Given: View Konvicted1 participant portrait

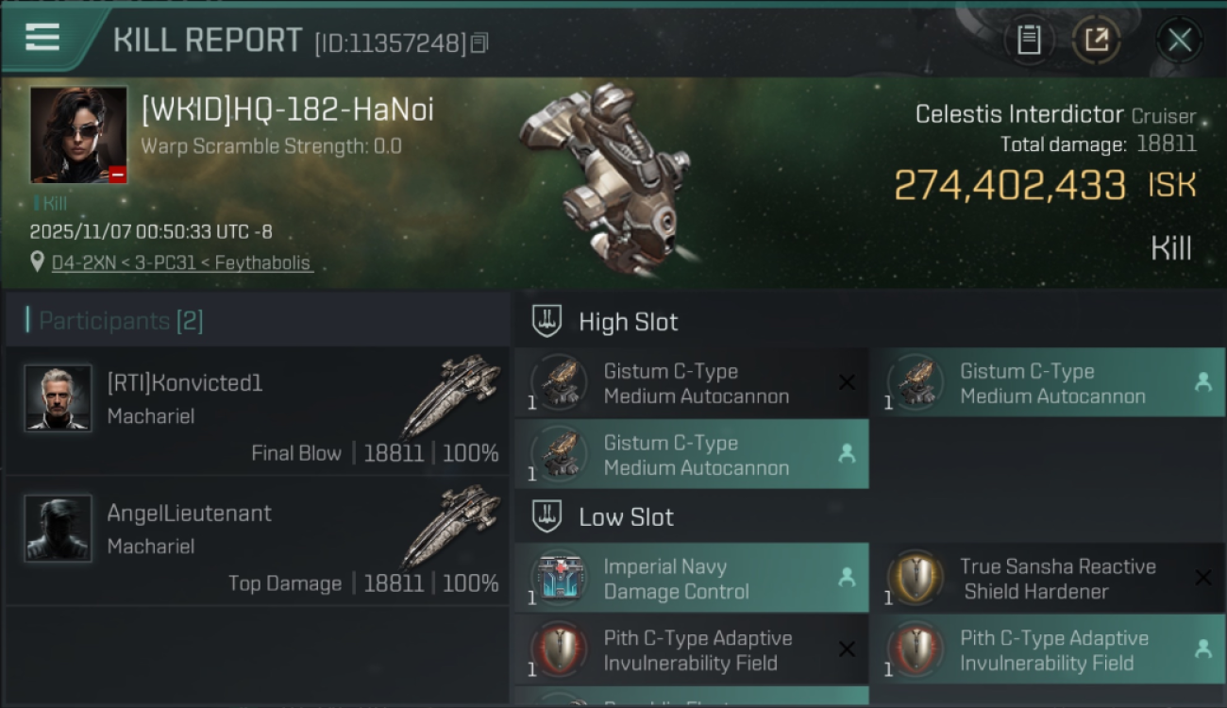Looking at the screenshot, I should click(x=59, y=397).
